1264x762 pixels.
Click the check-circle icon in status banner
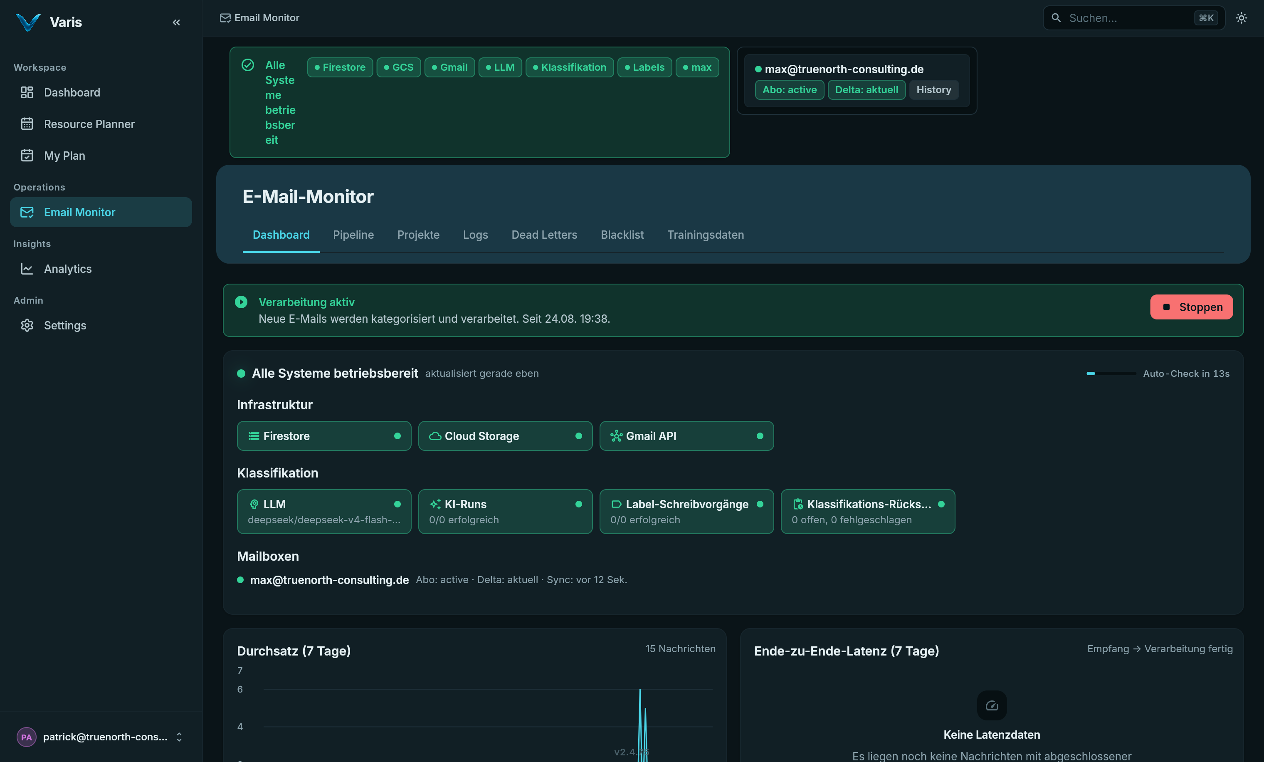[248, 65]
